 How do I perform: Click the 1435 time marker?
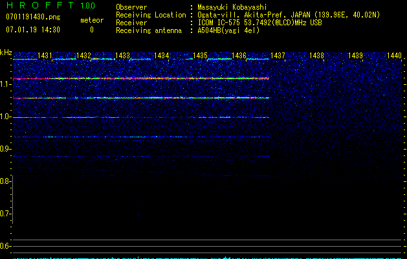coord(201,56)
